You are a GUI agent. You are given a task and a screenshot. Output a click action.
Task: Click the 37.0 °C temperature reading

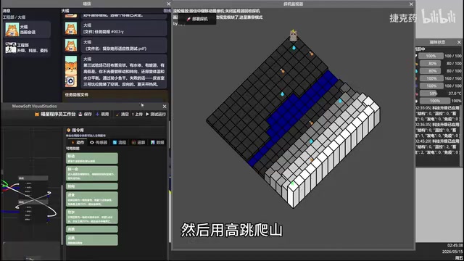[x=455, y=94]
